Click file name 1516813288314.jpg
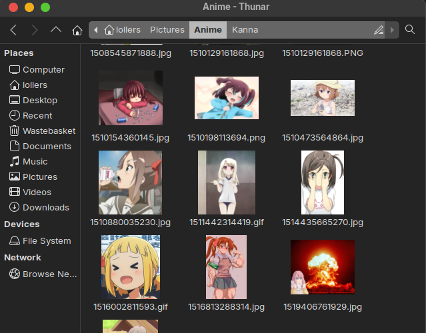 click(226, 307)
